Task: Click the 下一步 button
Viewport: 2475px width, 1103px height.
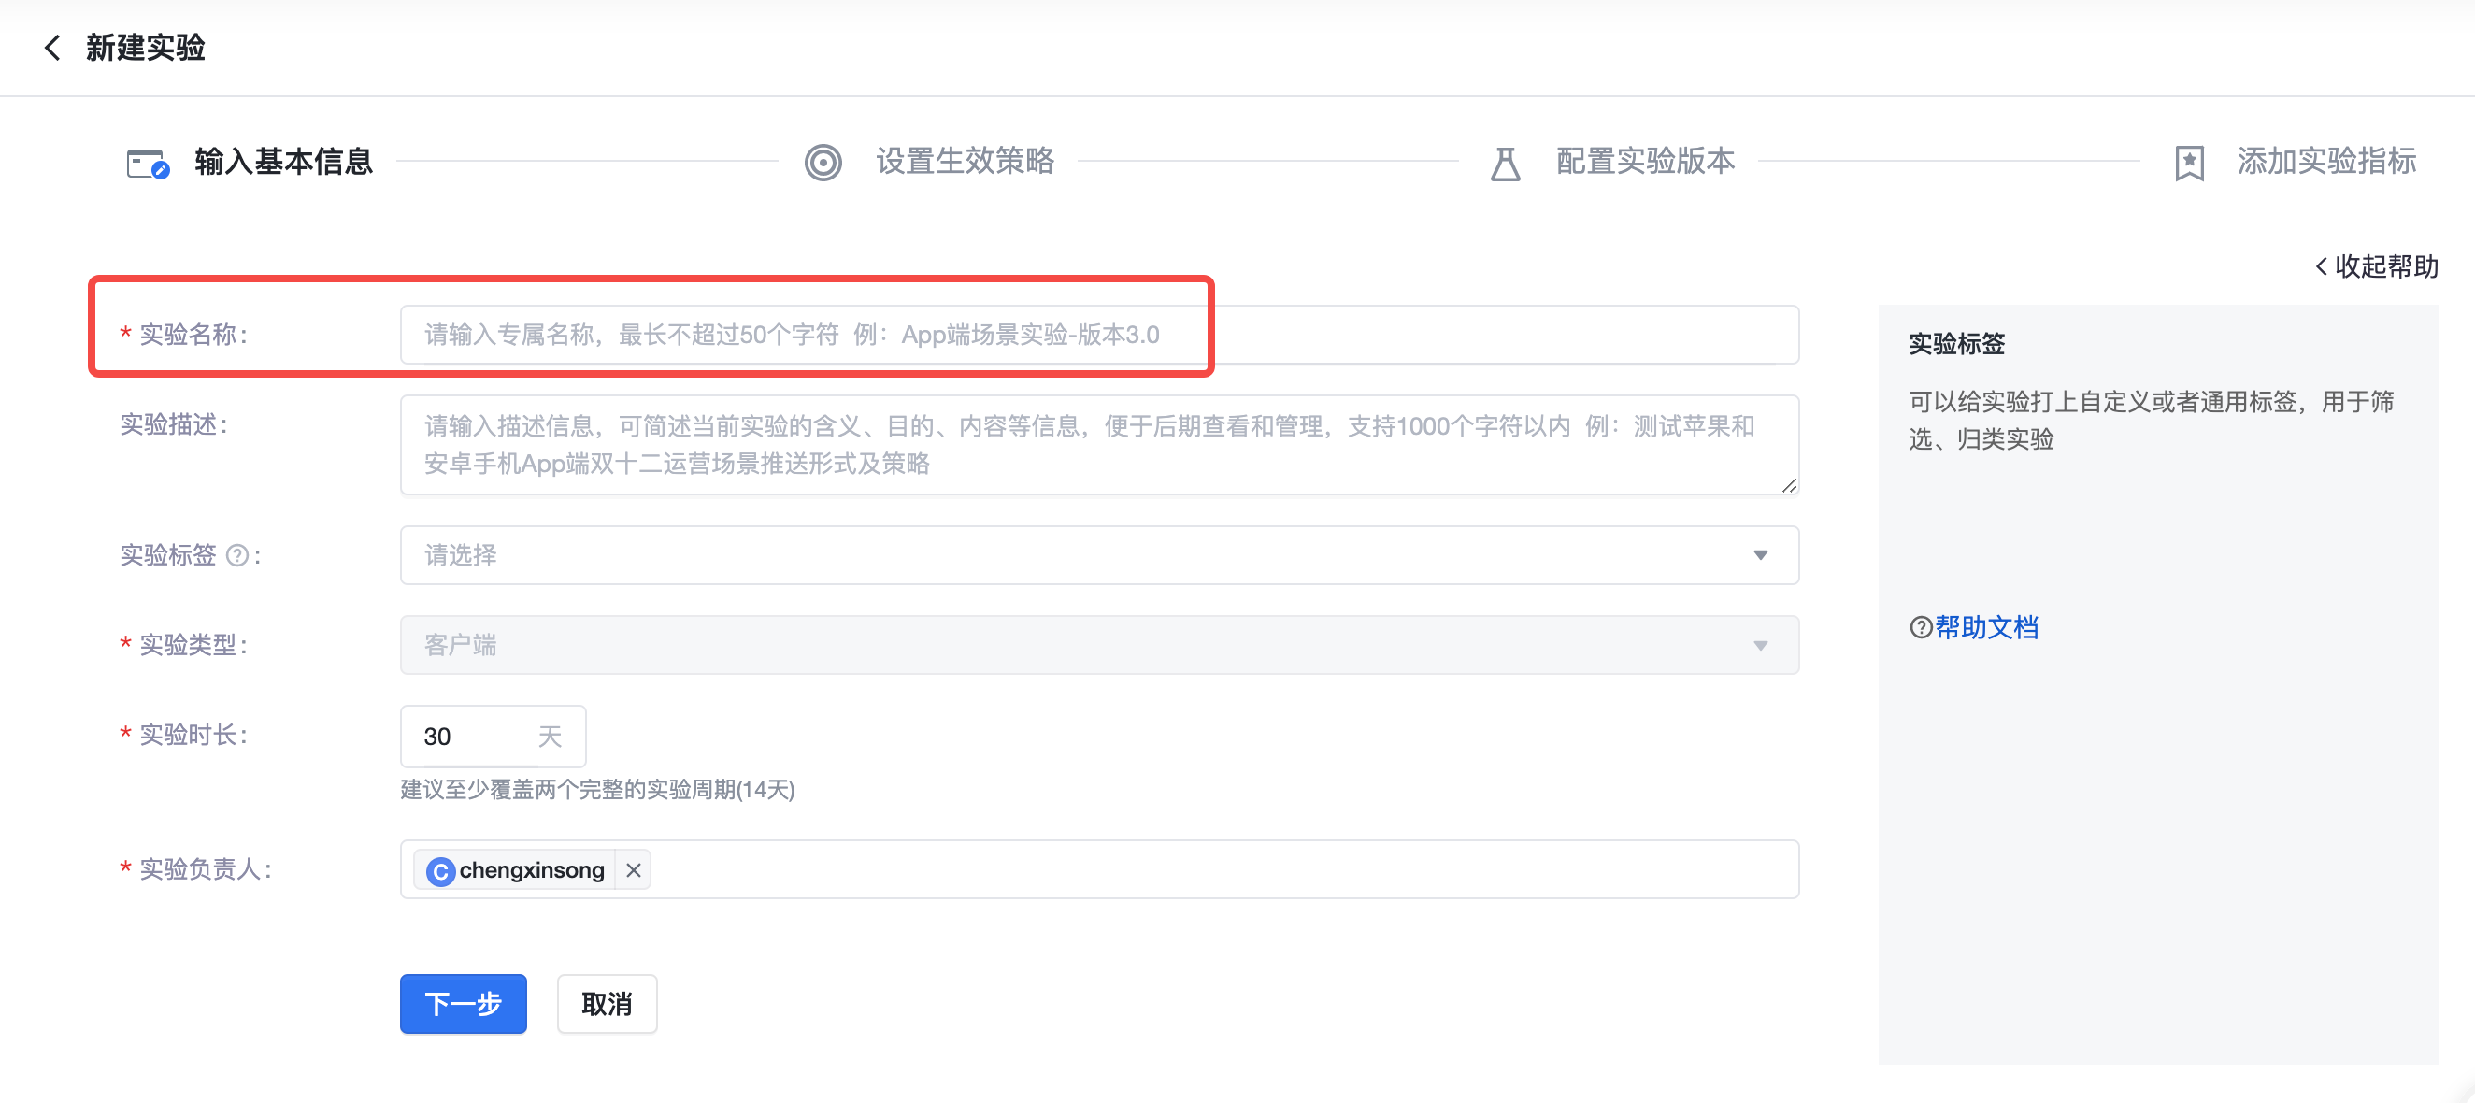Action: 463,1004
